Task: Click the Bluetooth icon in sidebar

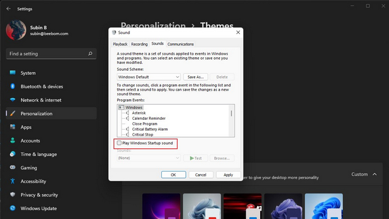Action: pyautogui.click(x=13, y=86)
